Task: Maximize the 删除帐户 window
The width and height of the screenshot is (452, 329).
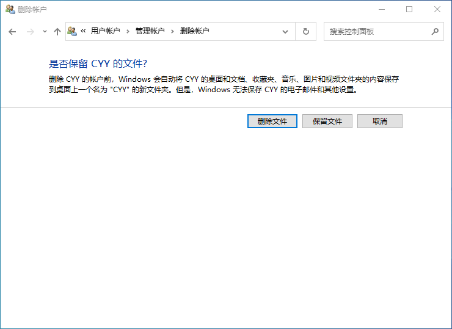Action: point(409,9)
